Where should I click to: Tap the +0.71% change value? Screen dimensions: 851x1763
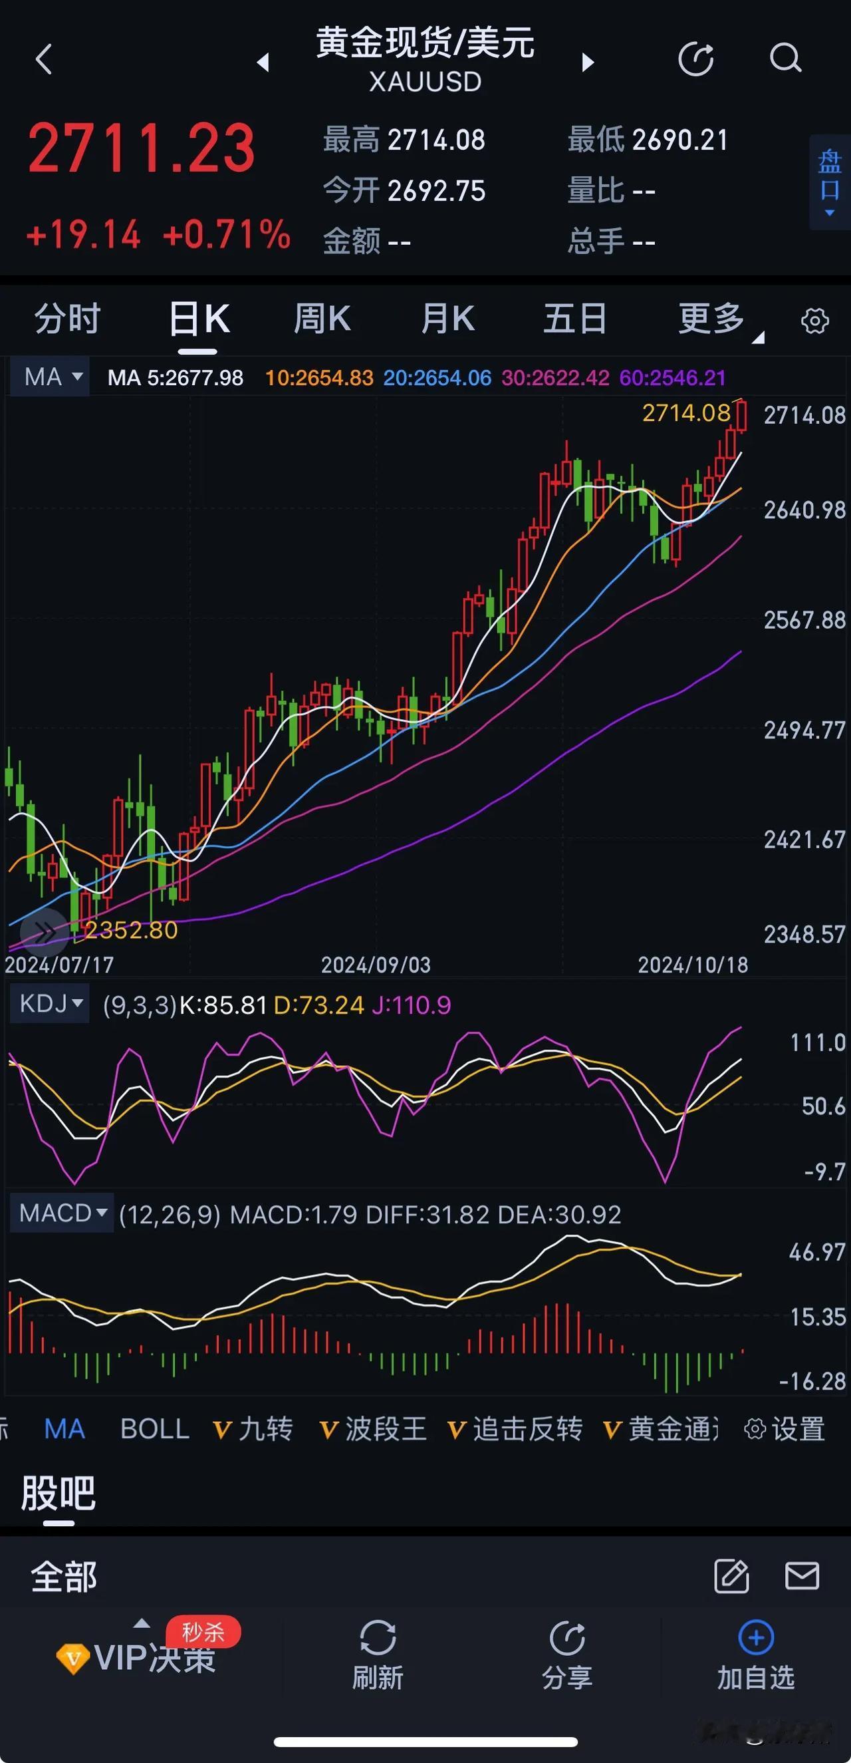point(227,235)
